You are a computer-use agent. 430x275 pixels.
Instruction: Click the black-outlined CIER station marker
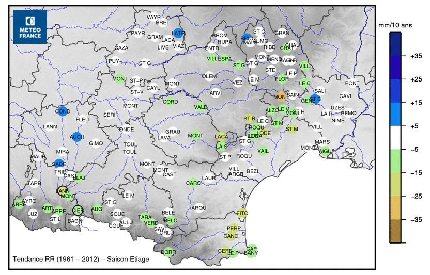click(x=78, y=210)
